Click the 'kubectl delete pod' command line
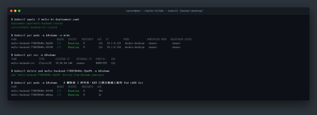This screenshot has height=115, width=317. [60, 71]
